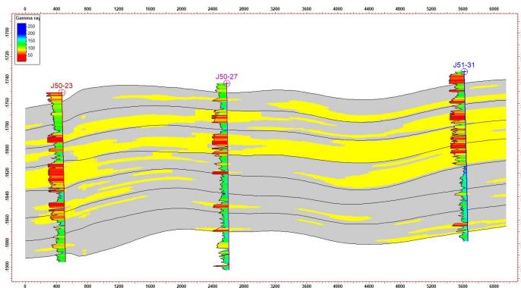Select the J50-27 well head marker circle
Image resolution: width=521 pixels, height=288 pixels.
click(227, 83)
